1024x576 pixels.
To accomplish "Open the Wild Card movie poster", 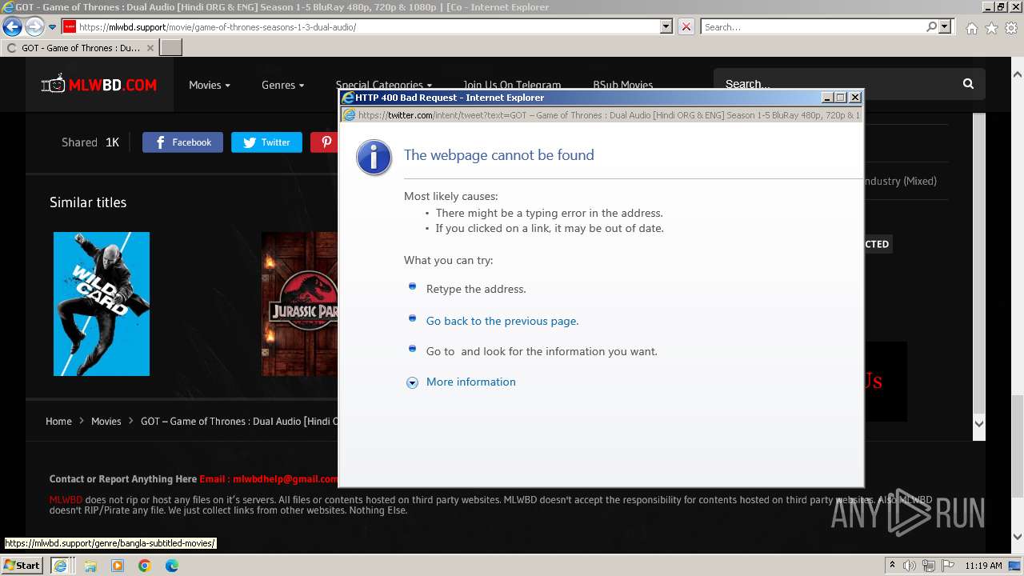I will pos(102,304).
